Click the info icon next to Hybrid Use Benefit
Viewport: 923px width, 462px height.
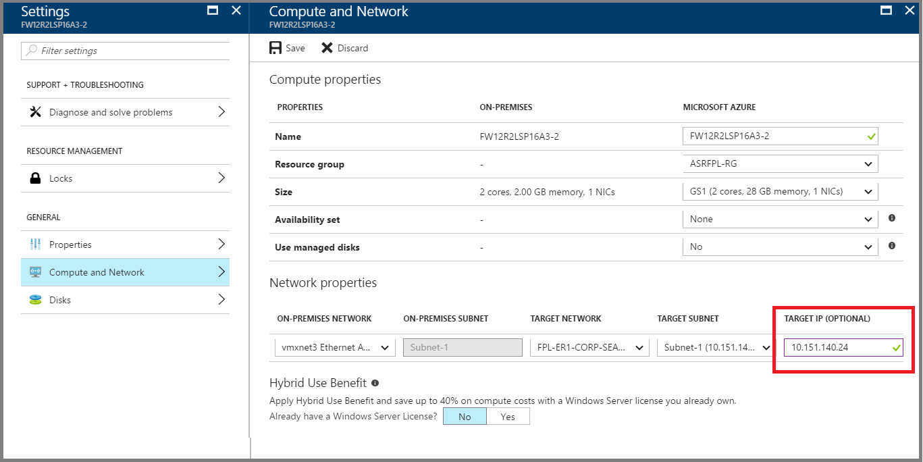pyautogui.click(x=376, y=382)
